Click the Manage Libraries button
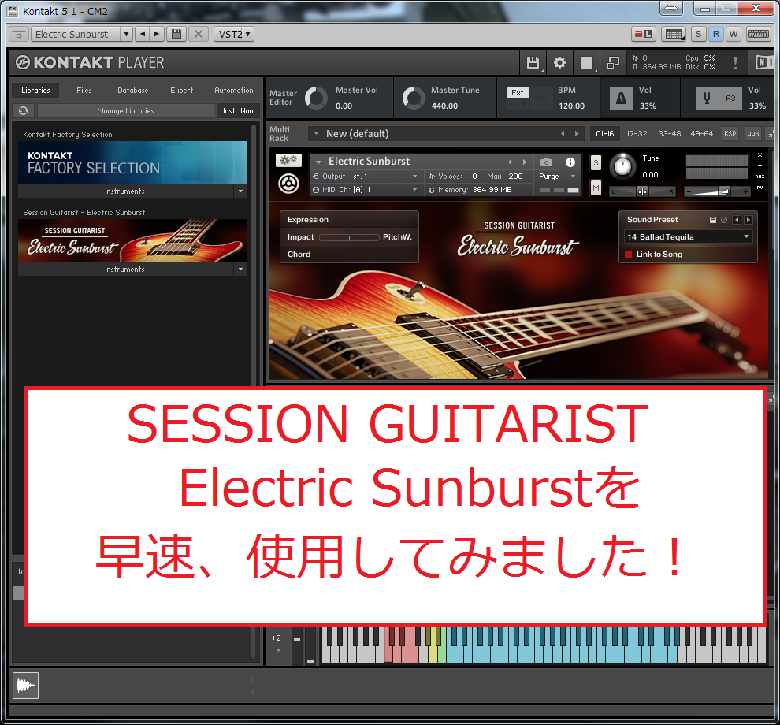Screen dimensions: 780x725 point(125,111)
